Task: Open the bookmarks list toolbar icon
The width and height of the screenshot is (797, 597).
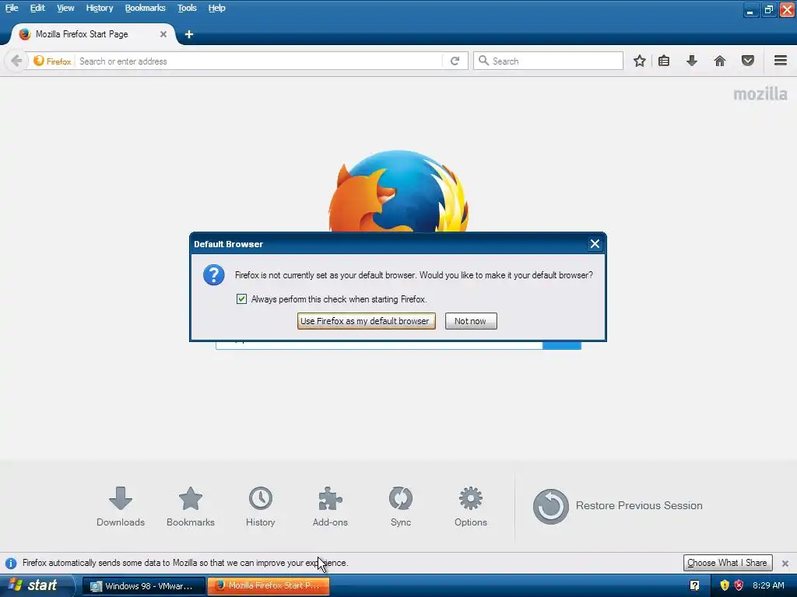Action: coord(664,61)
